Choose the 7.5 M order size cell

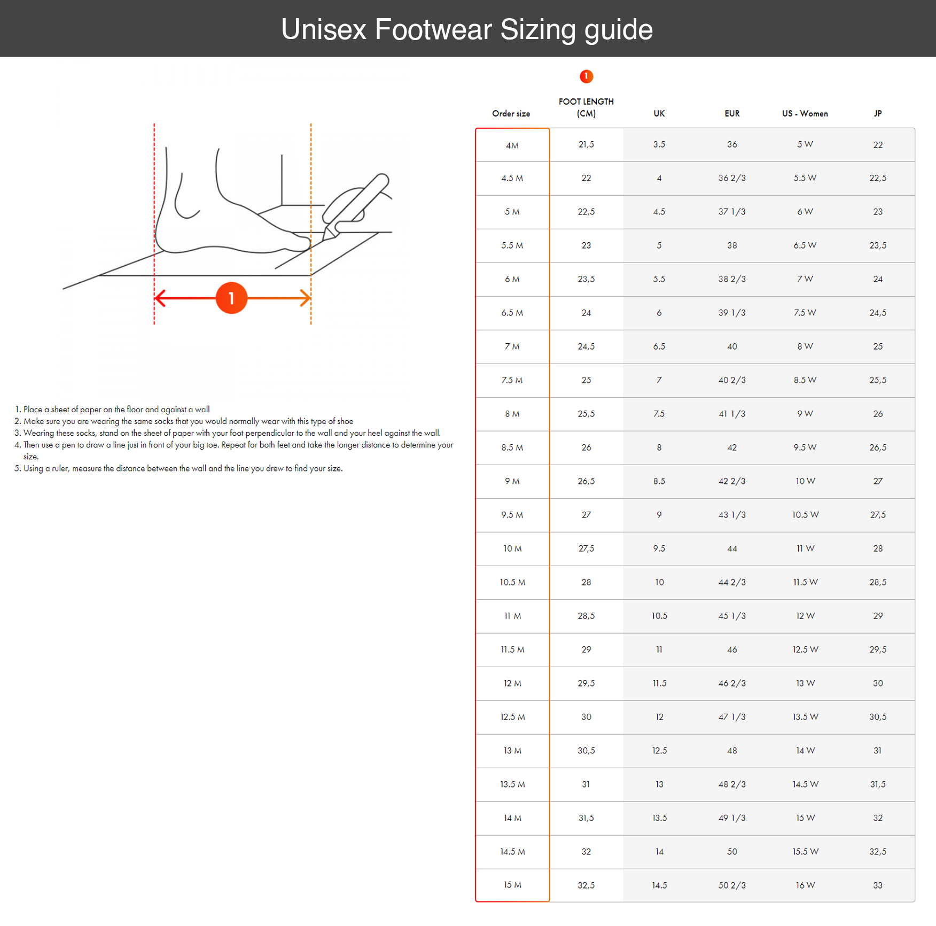point(512,380)
